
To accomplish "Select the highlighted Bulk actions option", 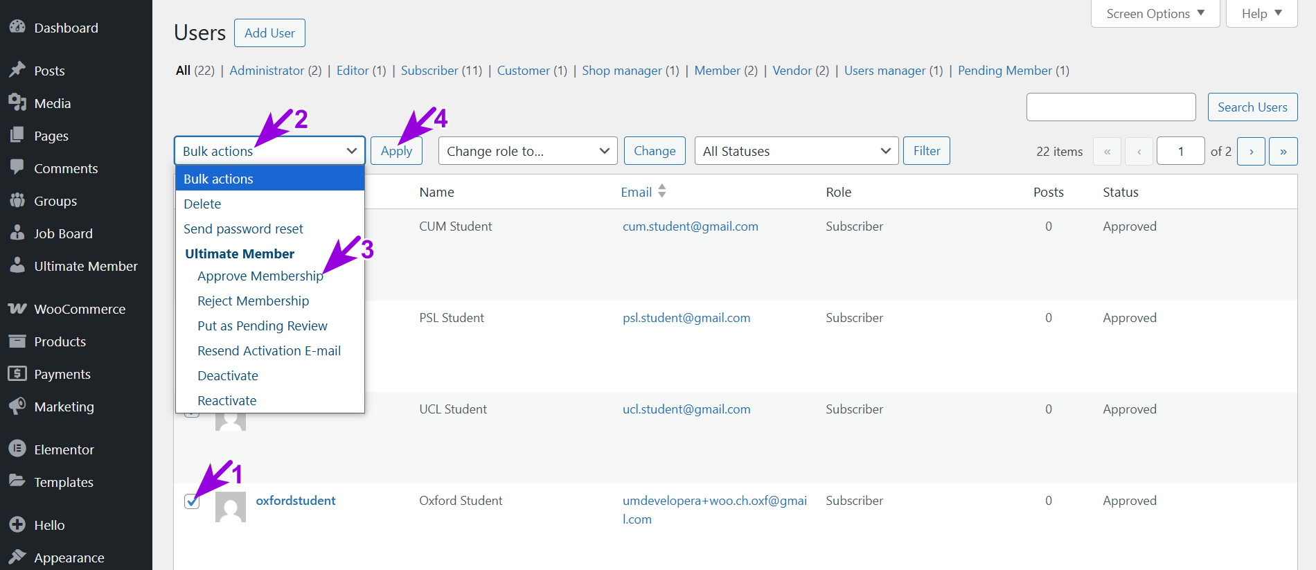I will [270, 179].
